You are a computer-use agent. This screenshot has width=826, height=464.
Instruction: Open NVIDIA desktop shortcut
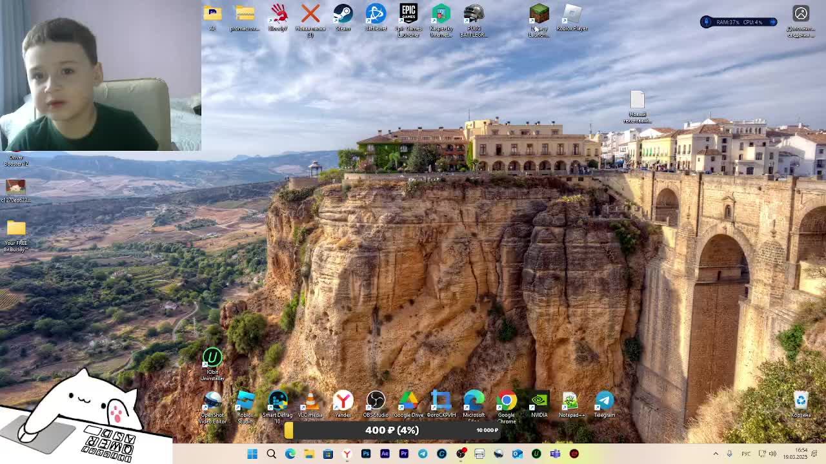(539, 405)
